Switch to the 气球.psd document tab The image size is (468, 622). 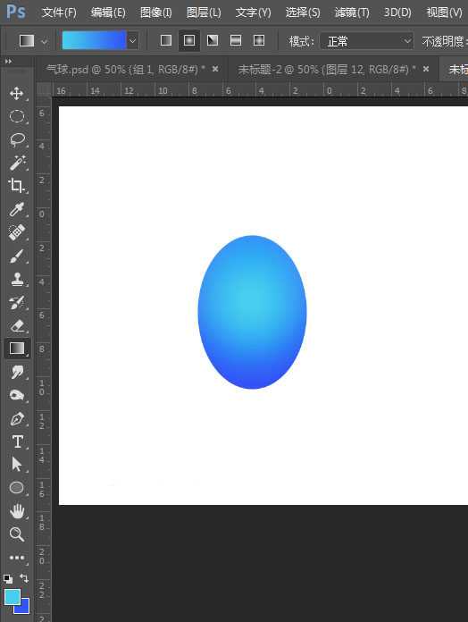[x=126, y=70]
